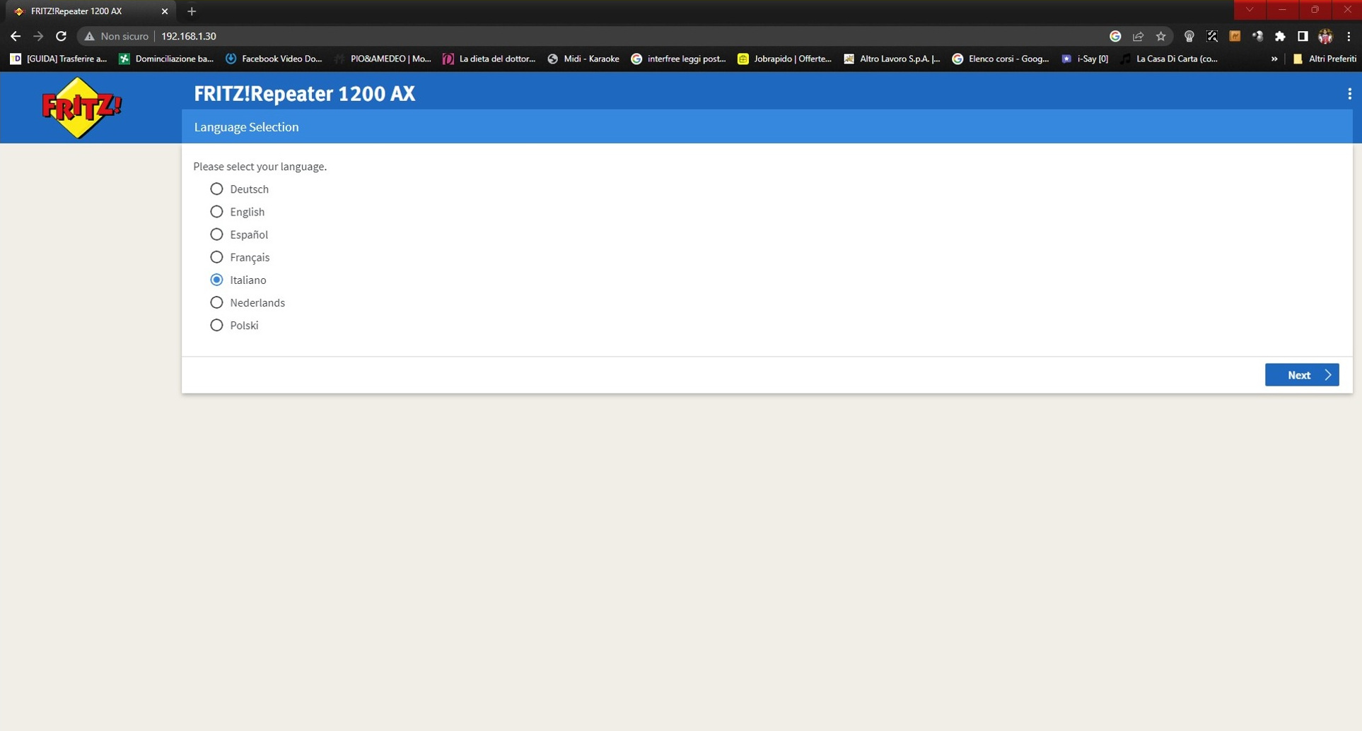Open La dieta del dottor... bookmark

tap(489, 59)
